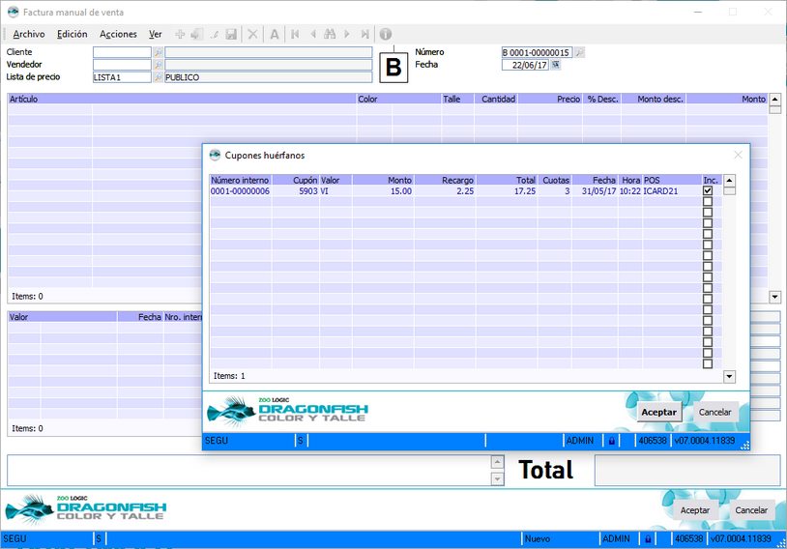Screen dimensions: 787x549
Task: Check the Inc. box in second row
Action: click(708, 202)
